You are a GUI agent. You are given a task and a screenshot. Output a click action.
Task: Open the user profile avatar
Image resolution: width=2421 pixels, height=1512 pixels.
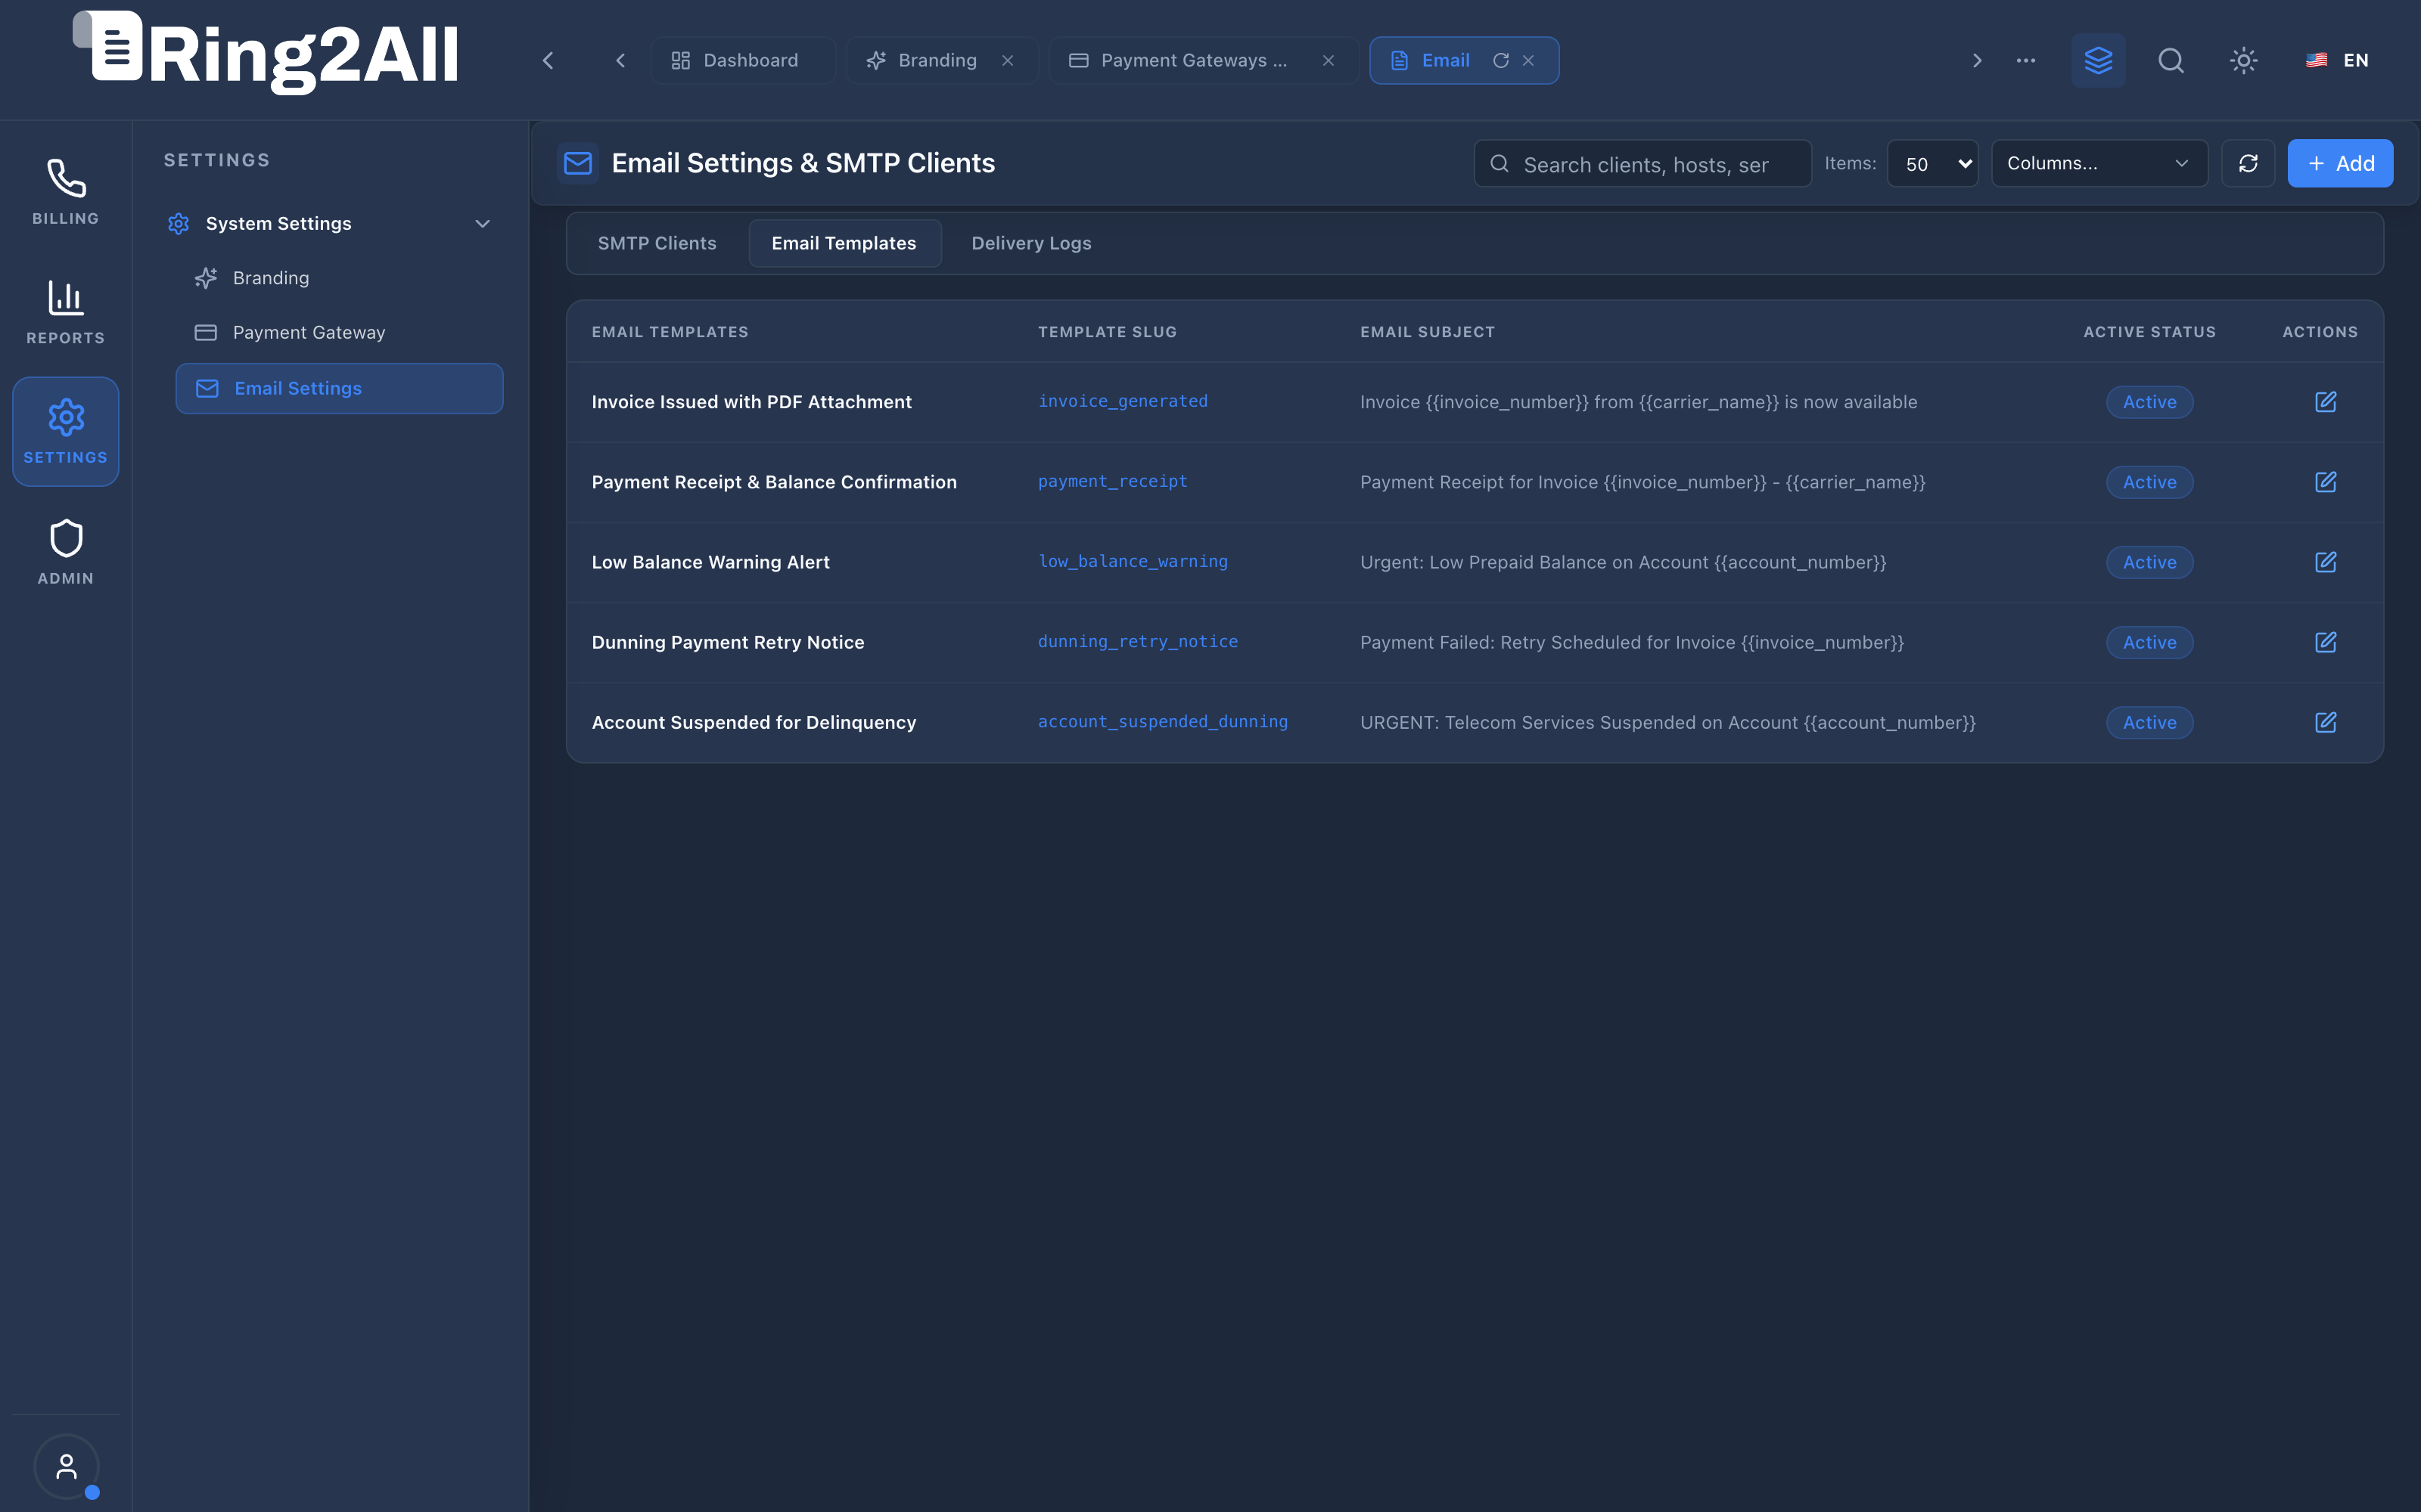coord(66,1466)
